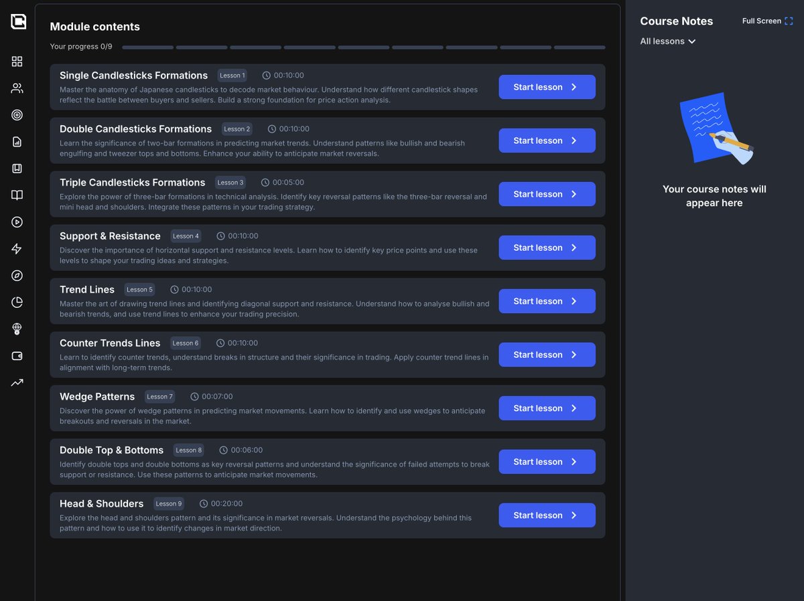This screenshot has width=804, height=601.
Task: Select the lightning bolt icon
Action: (x=17, y=248)
